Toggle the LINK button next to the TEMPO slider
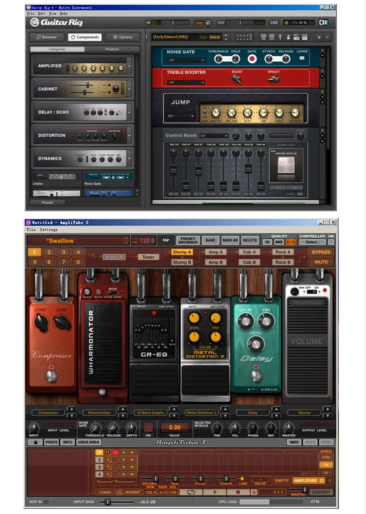366x514 pixels. [242, 479]
